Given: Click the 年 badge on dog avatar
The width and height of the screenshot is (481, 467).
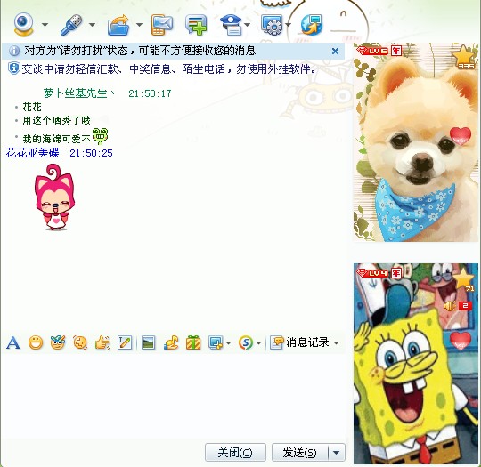Looking at the screenshot, I should point(396,51).
